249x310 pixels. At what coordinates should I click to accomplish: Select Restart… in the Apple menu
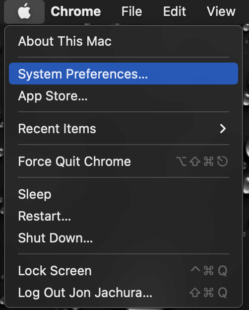tap(124, 216)
